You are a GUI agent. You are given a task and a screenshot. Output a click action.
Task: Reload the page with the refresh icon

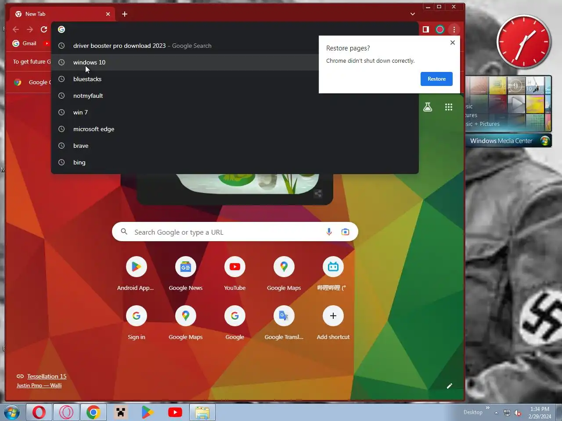pyautogui.click(x=44, y=29)
